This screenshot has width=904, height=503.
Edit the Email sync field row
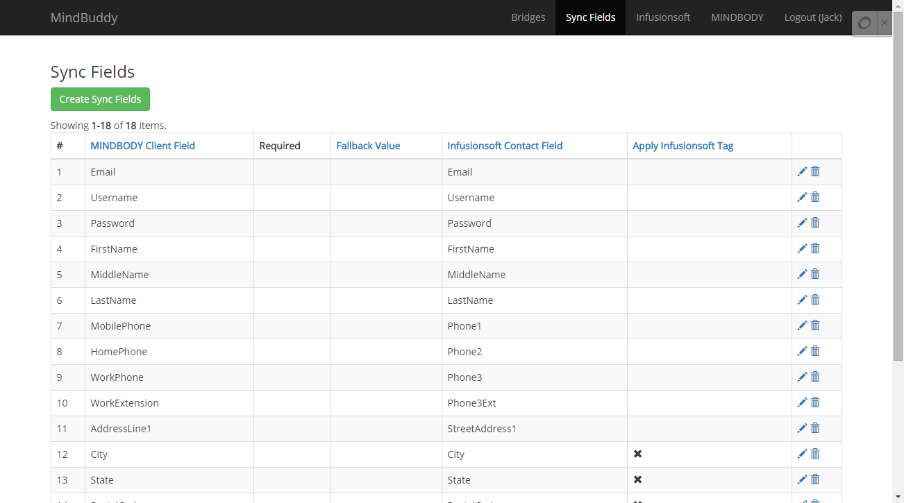[x=802, y=171]
